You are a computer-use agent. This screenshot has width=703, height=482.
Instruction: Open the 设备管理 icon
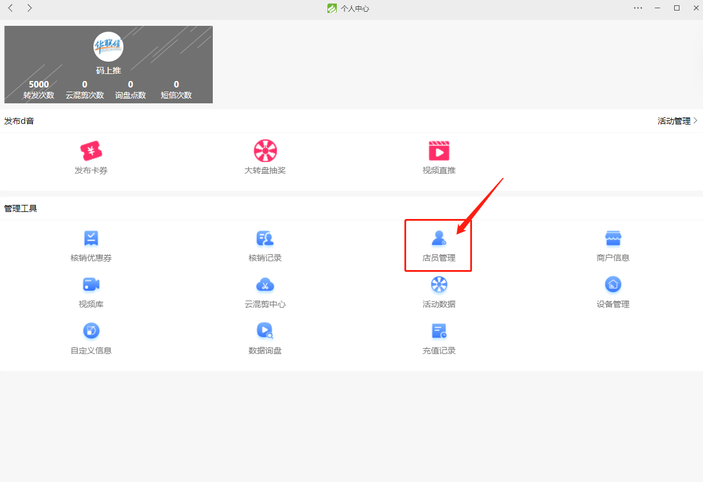613,285
